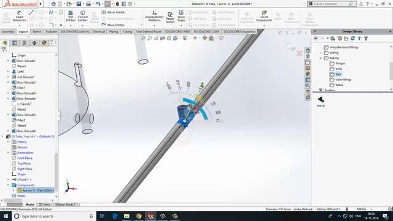
Task: Switch to the Motion Study 1 tab
Action: click(x=66, y=204)
